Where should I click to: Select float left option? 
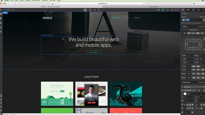(193, 66)
